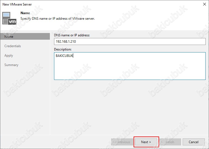Click the disabled Previous button
The image size is (209, 149).
pos(122,142)
